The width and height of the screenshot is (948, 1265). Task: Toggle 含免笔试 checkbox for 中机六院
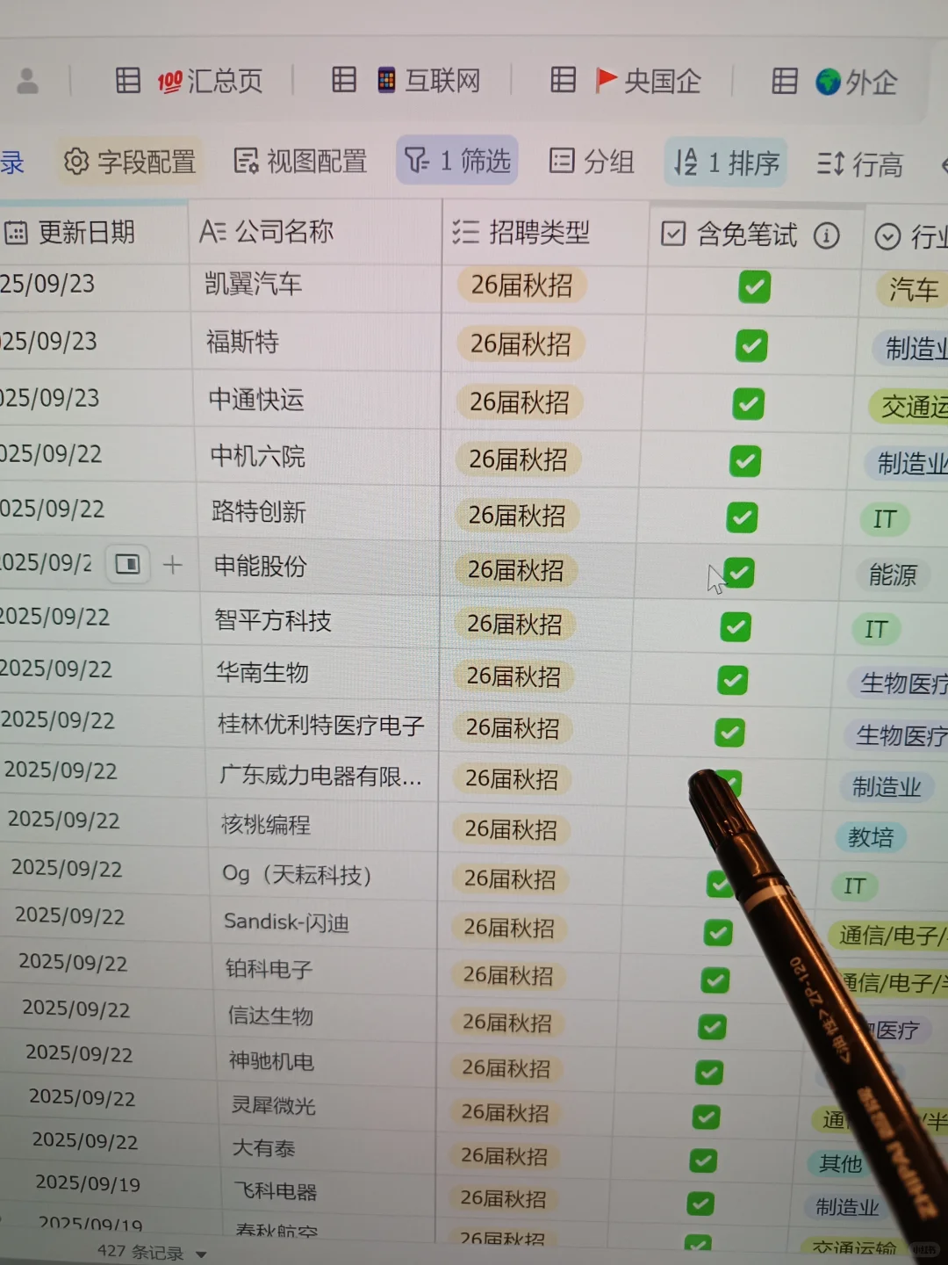pos(745,461)
